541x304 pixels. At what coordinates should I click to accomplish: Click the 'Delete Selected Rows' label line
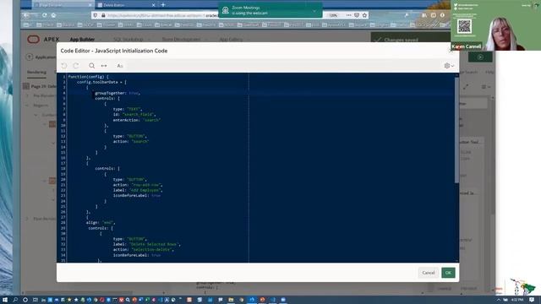(146, 244)
